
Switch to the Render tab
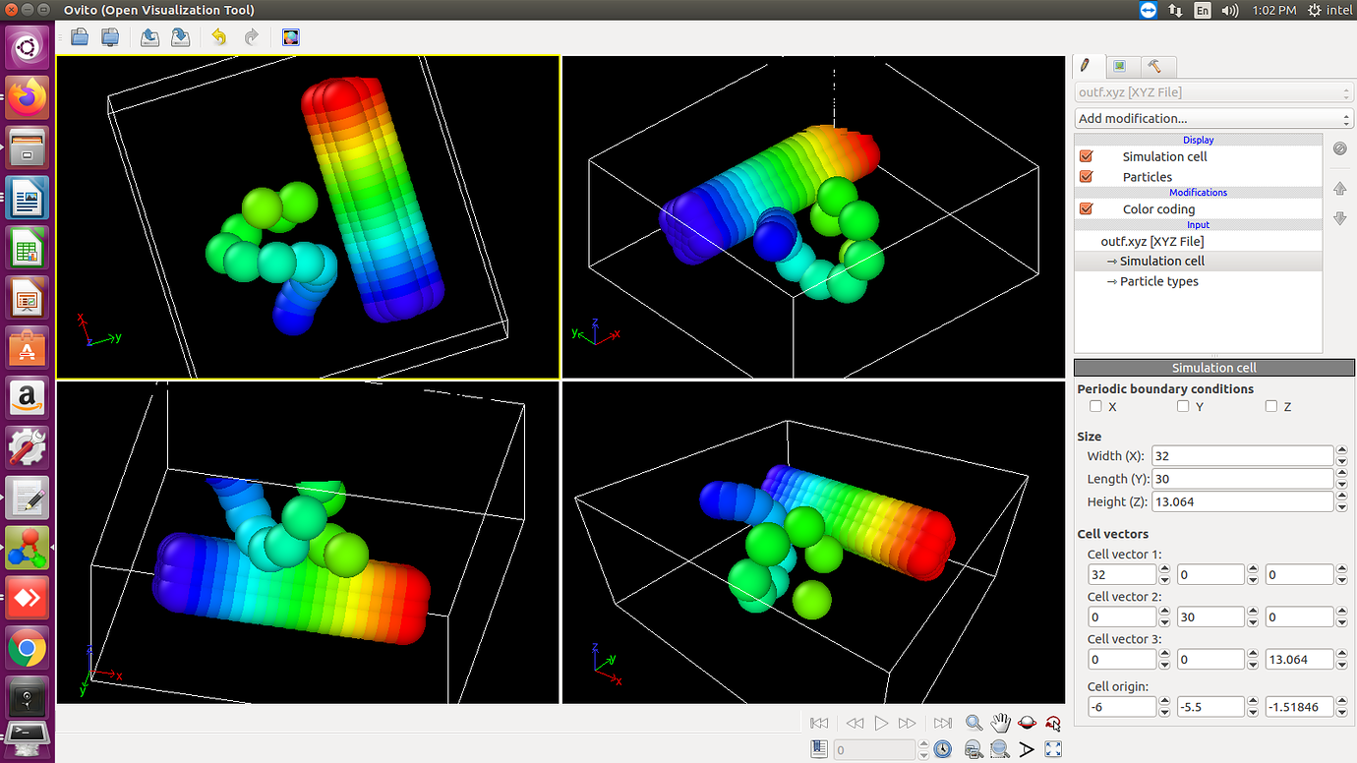(1122, 66)
